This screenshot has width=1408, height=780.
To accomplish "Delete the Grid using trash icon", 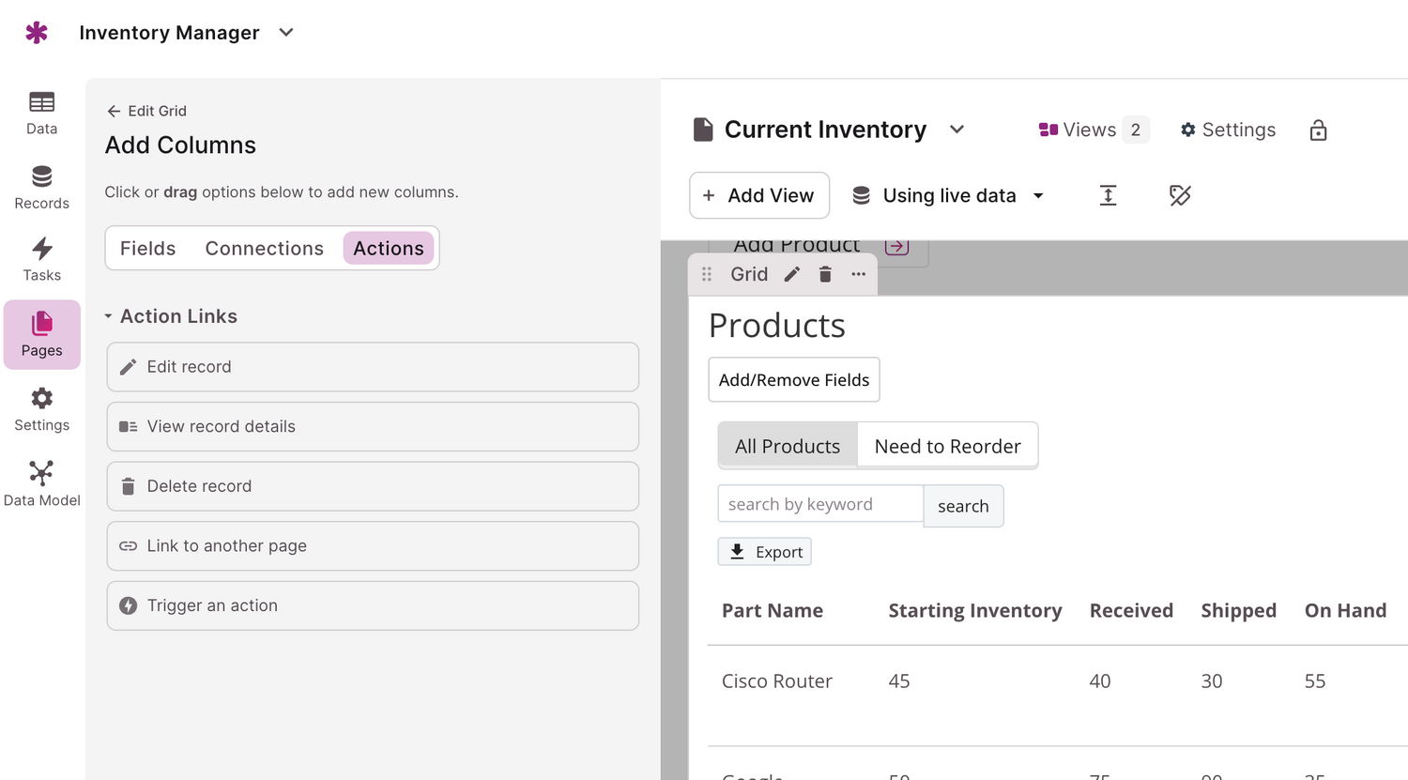I will [825, 274].
